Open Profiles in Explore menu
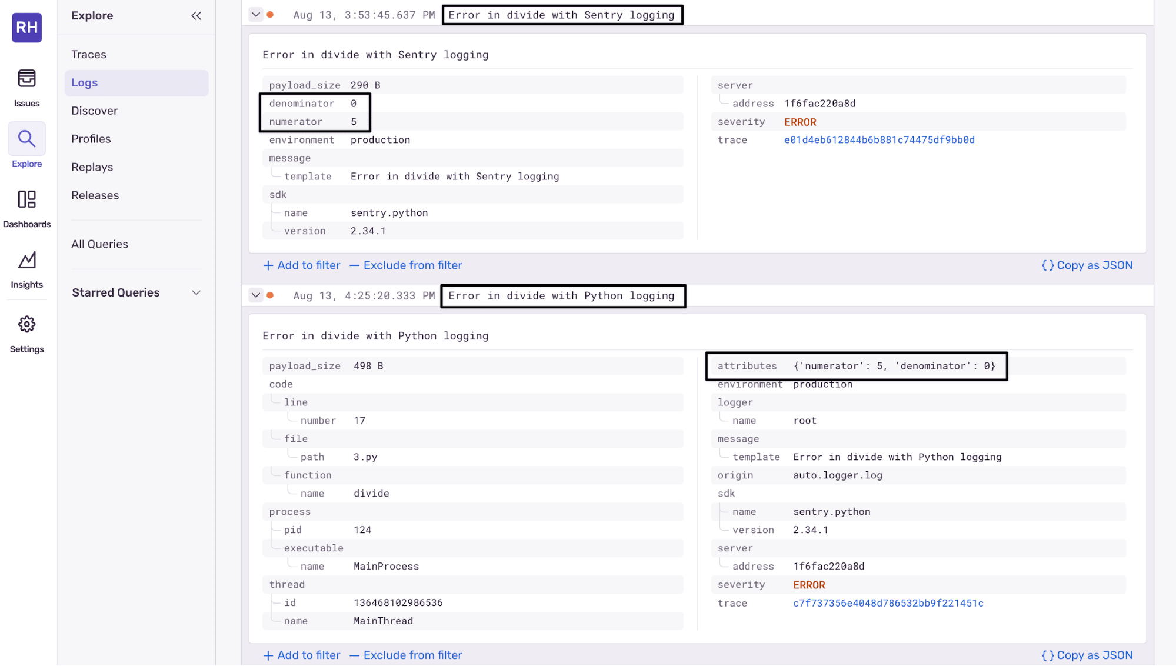The image size is (1176, 666). coord(91,139)
